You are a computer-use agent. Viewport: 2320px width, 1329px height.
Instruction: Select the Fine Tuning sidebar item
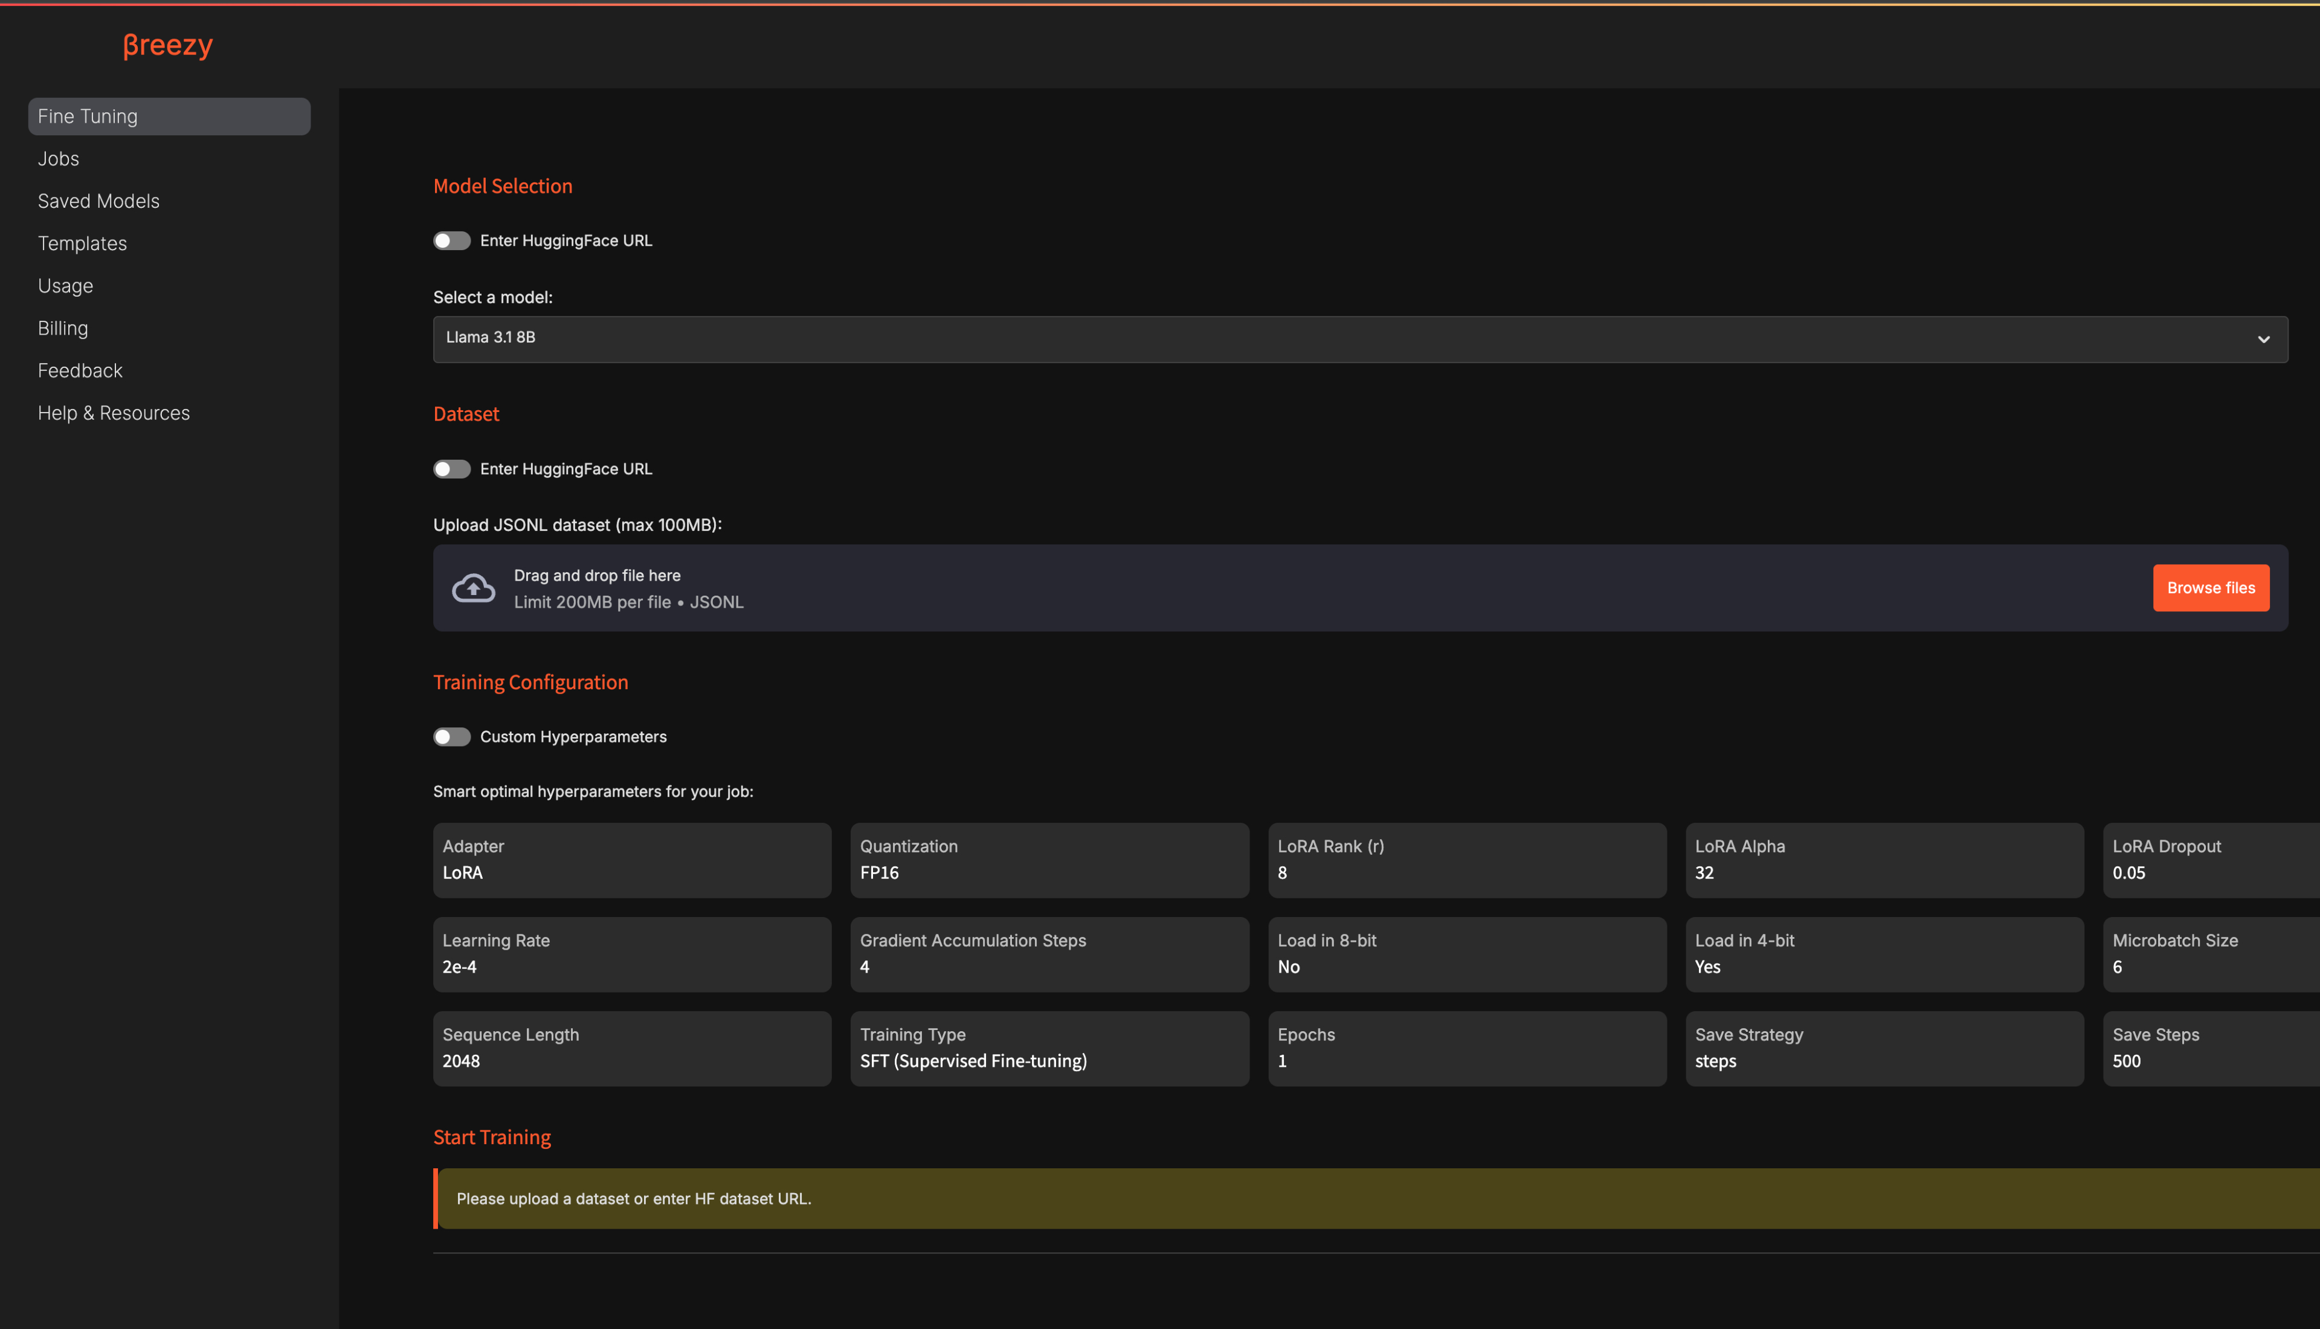click(169, 117)
